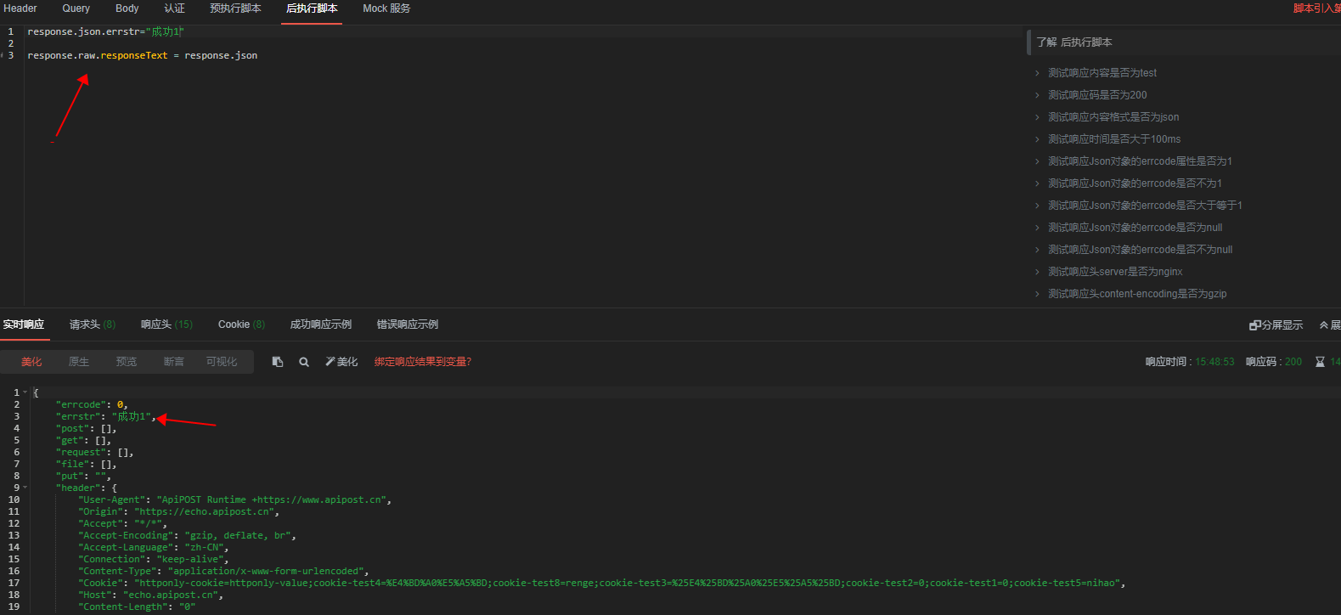Image resolution: width=1341 pixels, height=615 pixels.
Task: Open the 认证 tab
Action: [174, 8]
